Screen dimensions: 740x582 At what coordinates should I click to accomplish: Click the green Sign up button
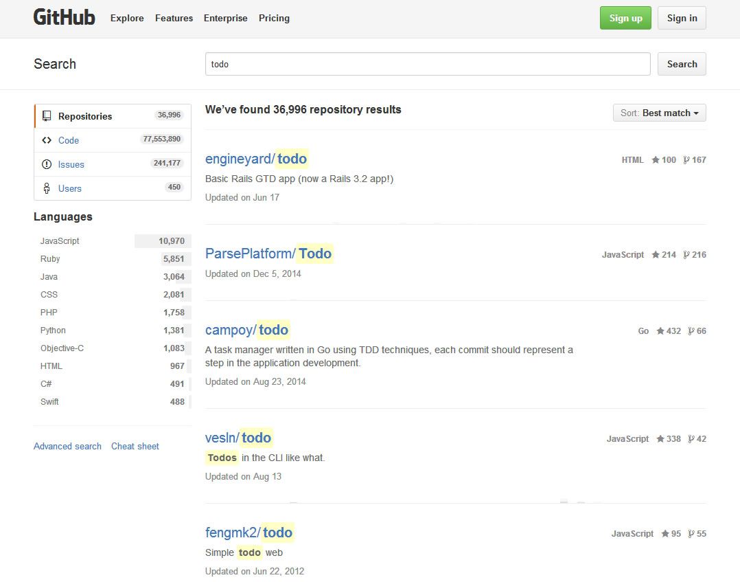coord(625,18)
